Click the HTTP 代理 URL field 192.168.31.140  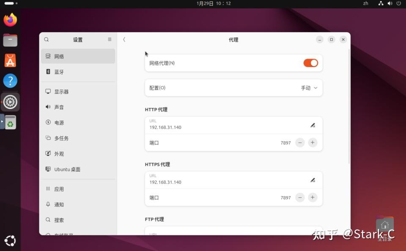click(233, 125)
